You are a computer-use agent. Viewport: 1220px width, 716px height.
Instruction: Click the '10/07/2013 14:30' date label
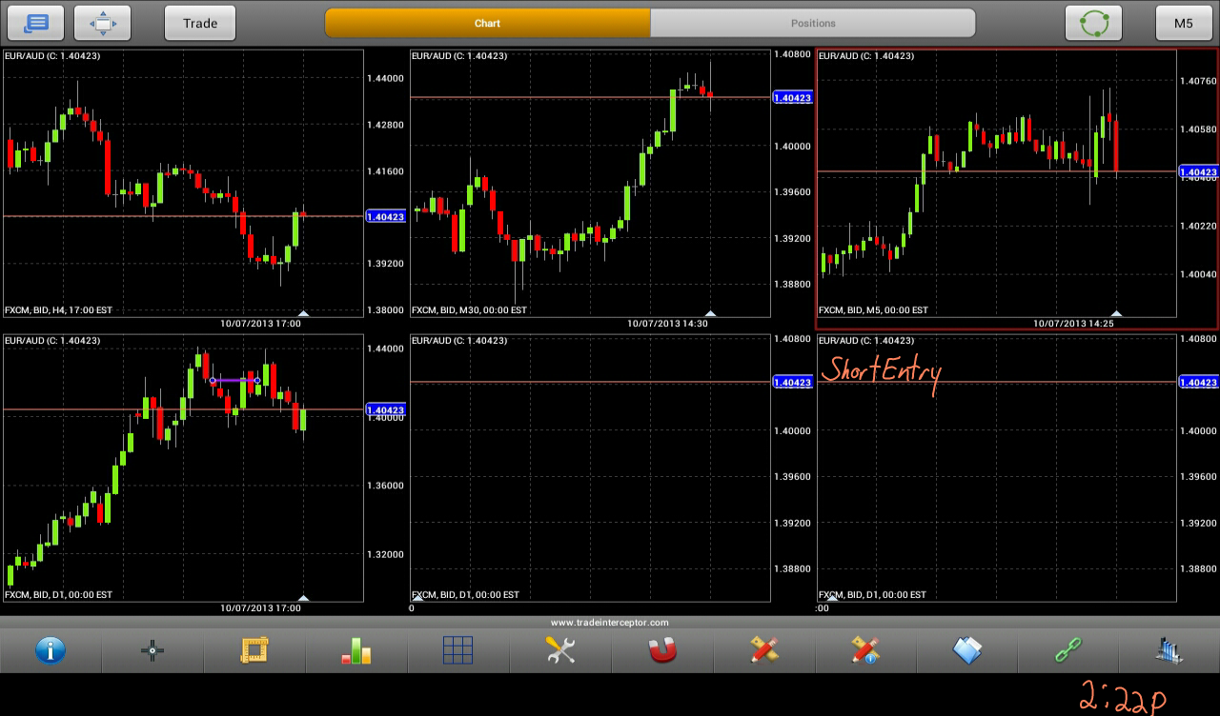click(x=667, y=324)
